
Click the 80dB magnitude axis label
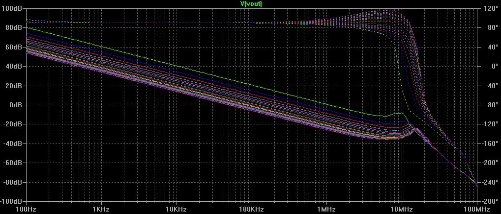tap(13, 28)
